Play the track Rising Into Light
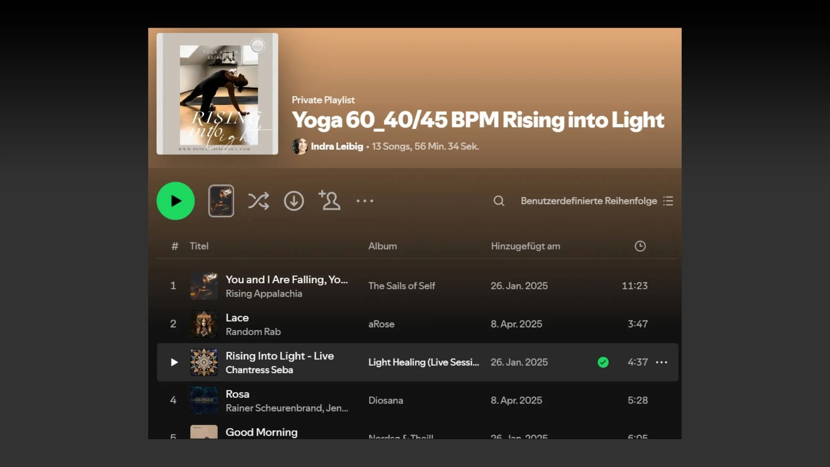The image size is (830, 467). (173, 362)
